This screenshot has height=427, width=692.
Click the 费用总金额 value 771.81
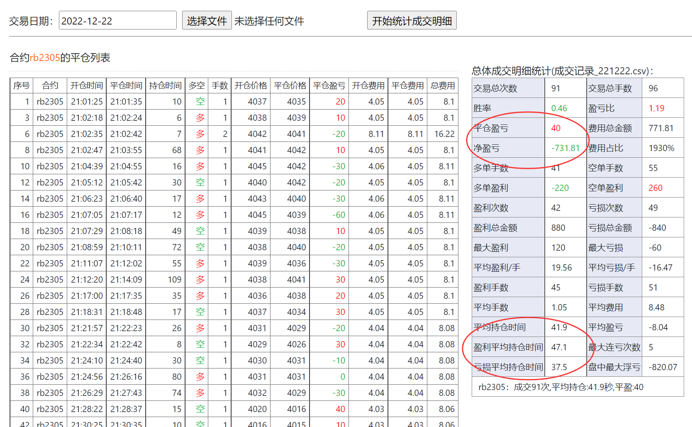point(661,128)
